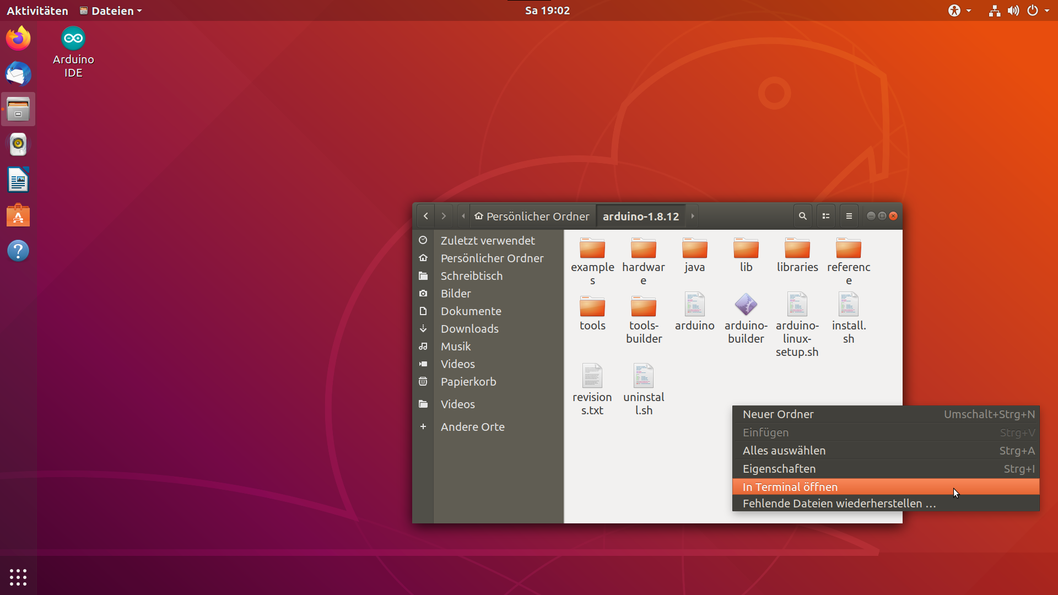
Task: Open 'Eigenschaften' from context menu
Action: click(886, 469)
